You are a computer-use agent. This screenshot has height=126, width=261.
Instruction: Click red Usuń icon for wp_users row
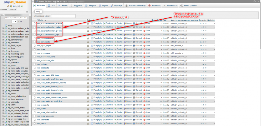point(145,123)
